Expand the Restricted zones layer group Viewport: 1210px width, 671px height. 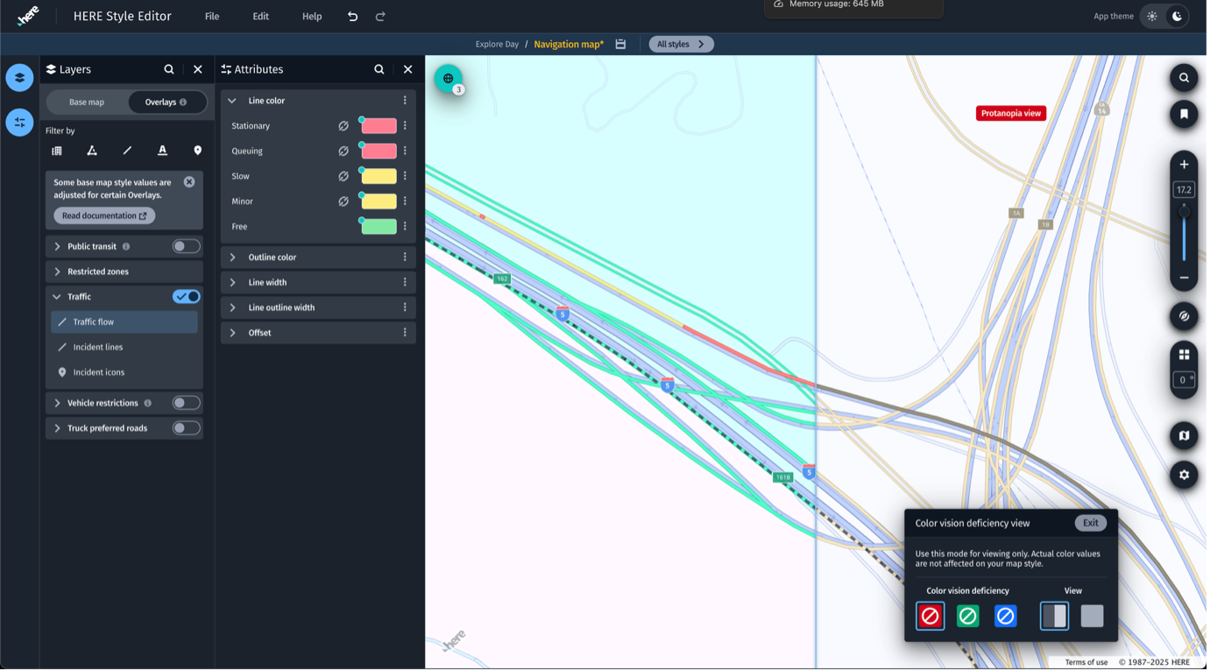(x=58, y=272)
